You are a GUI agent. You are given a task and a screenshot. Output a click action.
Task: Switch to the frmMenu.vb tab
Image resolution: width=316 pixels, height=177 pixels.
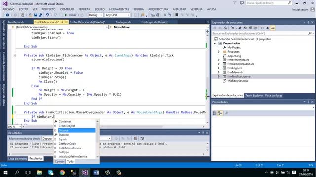pos(16,22)
